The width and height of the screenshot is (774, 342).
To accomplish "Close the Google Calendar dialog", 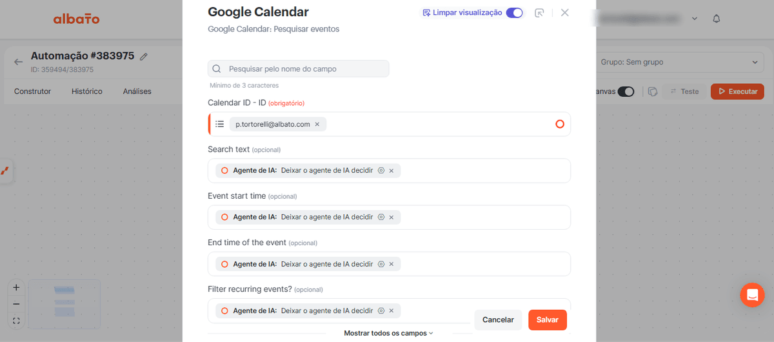I will point(565,13).
